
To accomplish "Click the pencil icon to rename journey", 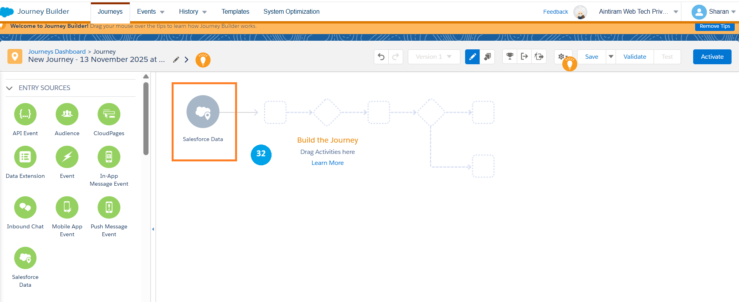I will point(176,60).
